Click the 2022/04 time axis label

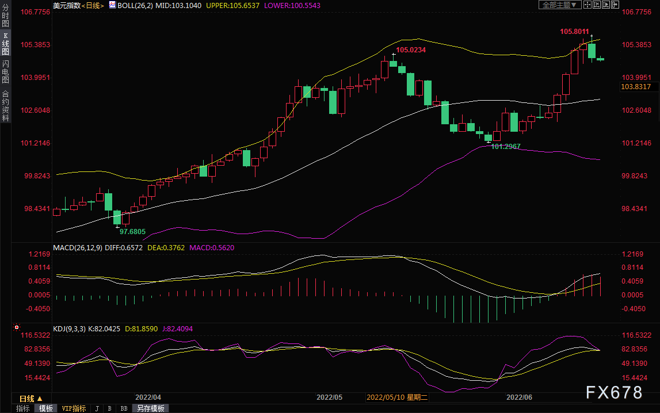click(148, 397)
